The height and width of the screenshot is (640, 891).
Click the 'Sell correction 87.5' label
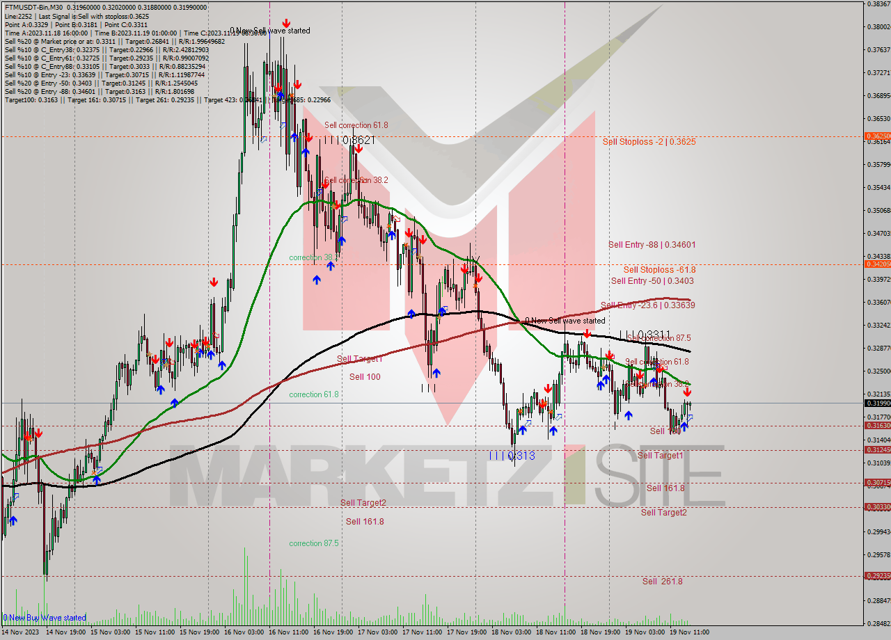pyautogui.click(x=659, y=338)
